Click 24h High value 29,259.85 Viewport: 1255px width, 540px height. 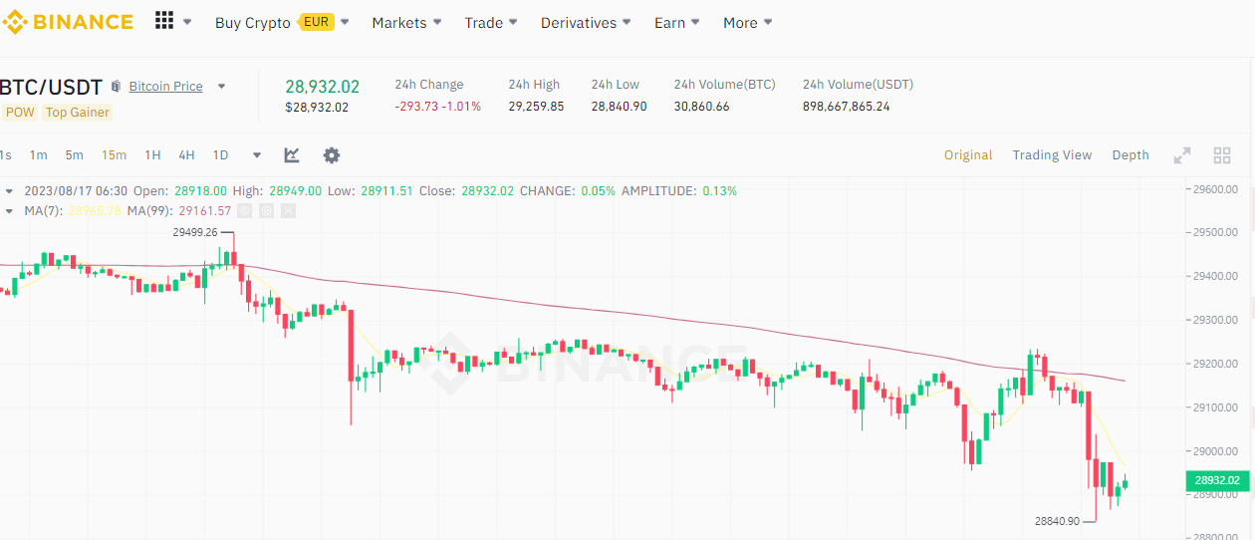(536, 107)
